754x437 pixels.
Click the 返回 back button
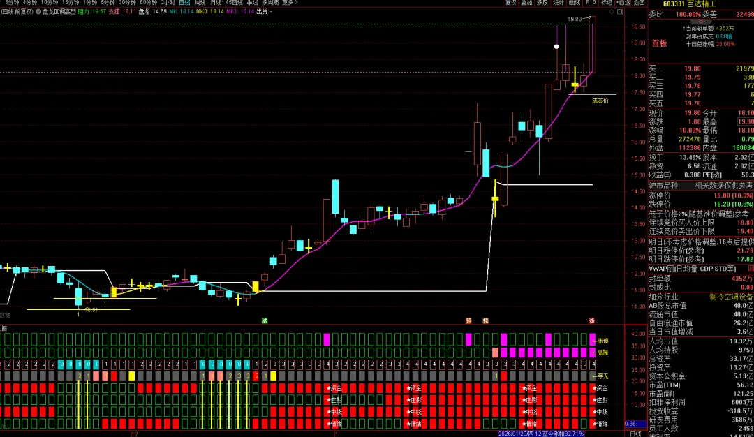point(639,2)
